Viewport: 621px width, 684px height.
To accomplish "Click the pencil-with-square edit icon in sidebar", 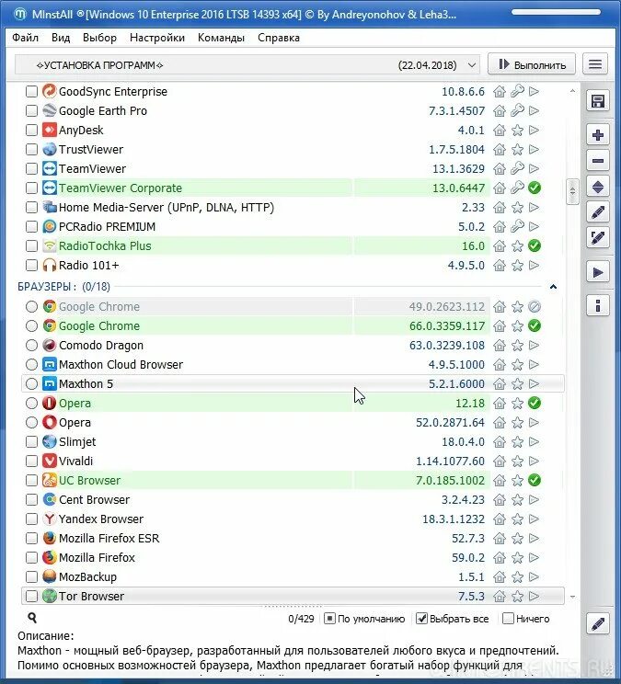I will pos(597,238).
